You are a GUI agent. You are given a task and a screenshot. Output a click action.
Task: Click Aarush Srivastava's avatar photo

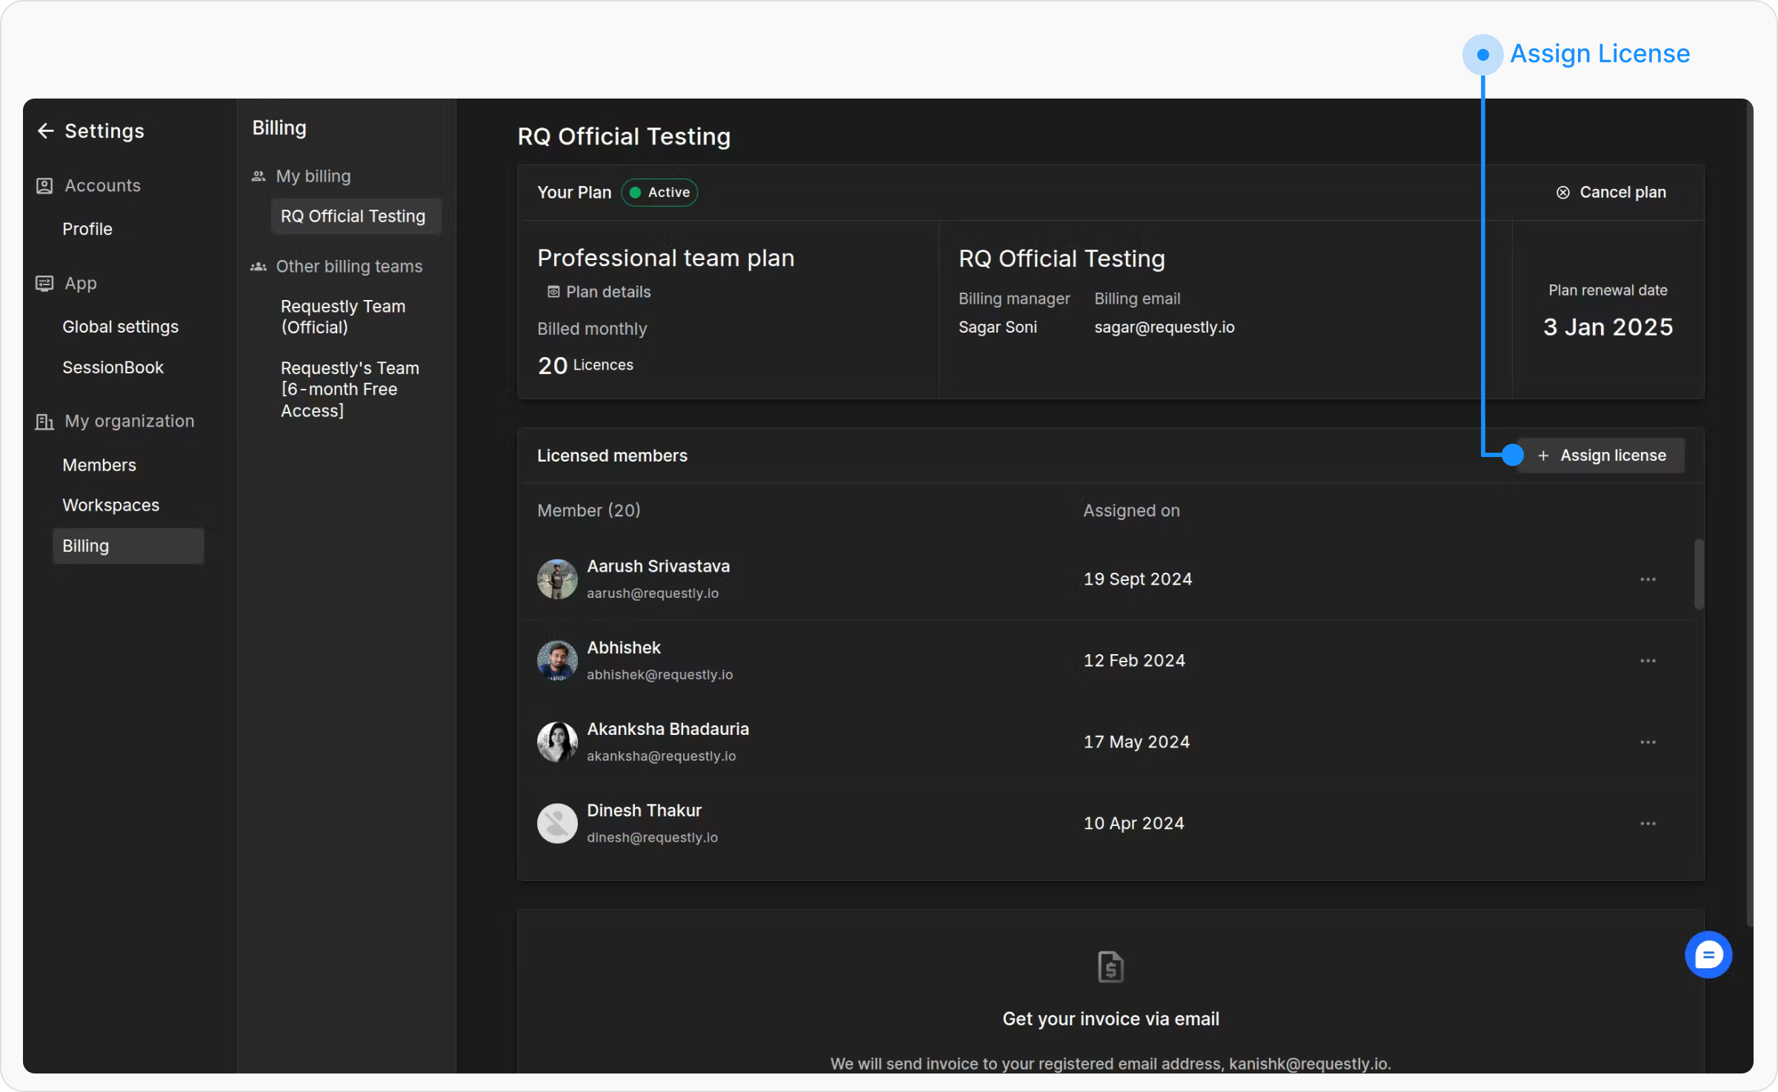(557, 579)
